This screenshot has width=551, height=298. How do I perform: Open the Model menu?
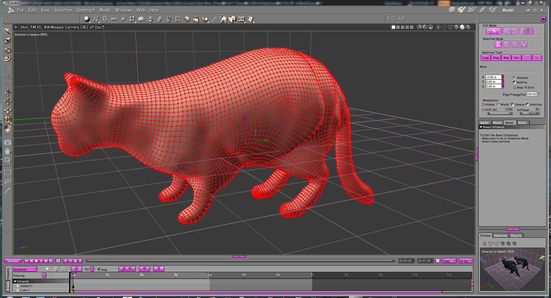(x=105, y=10)
